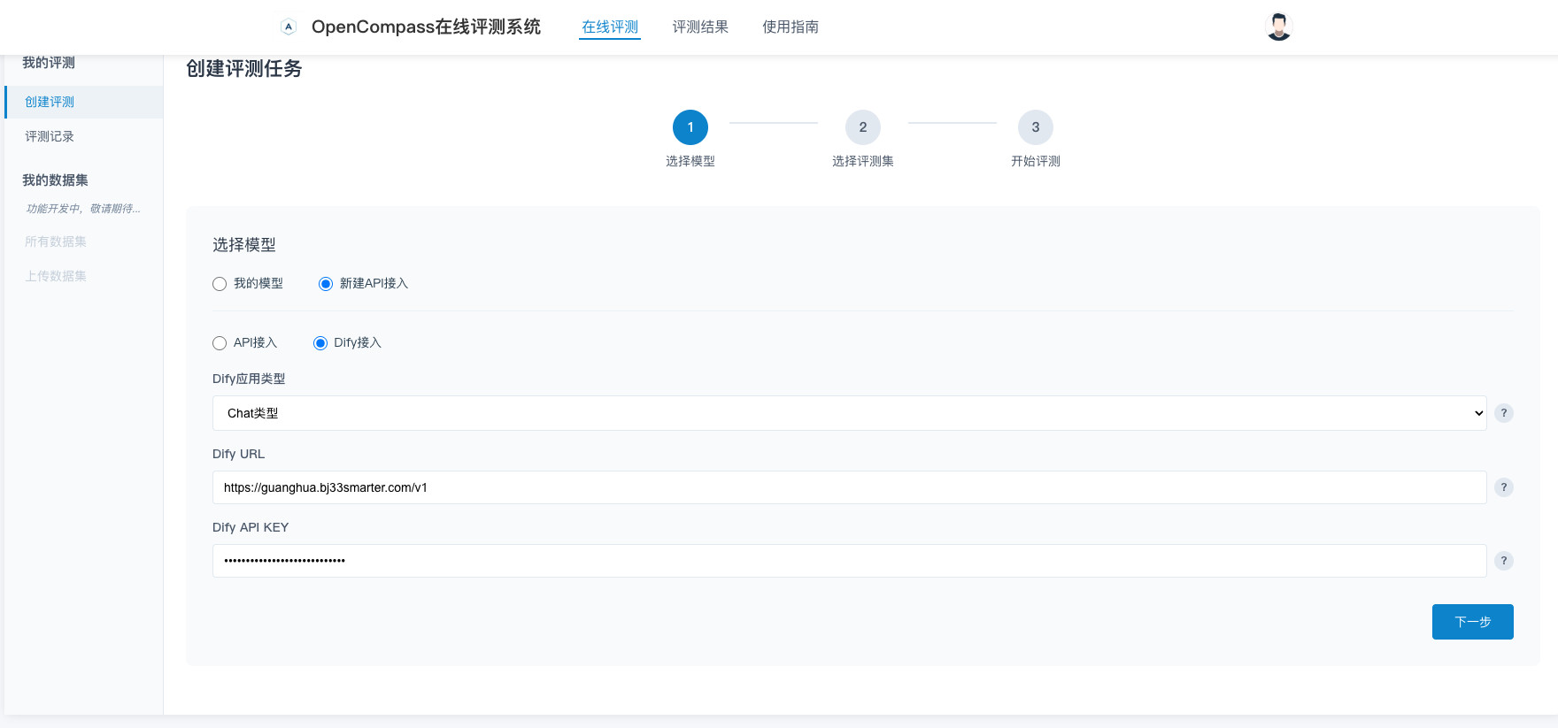Click the 选择模型 section heading

pos(244,245)
